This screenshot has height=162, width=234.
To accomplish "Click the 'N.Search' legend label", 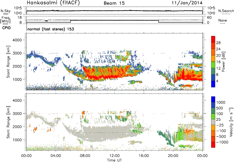I will [x=226, y=11].
